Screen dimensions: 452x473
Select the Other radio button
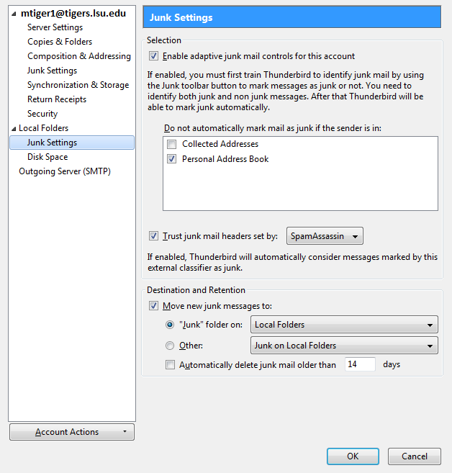pyautogui.click(x=170, y=346)
